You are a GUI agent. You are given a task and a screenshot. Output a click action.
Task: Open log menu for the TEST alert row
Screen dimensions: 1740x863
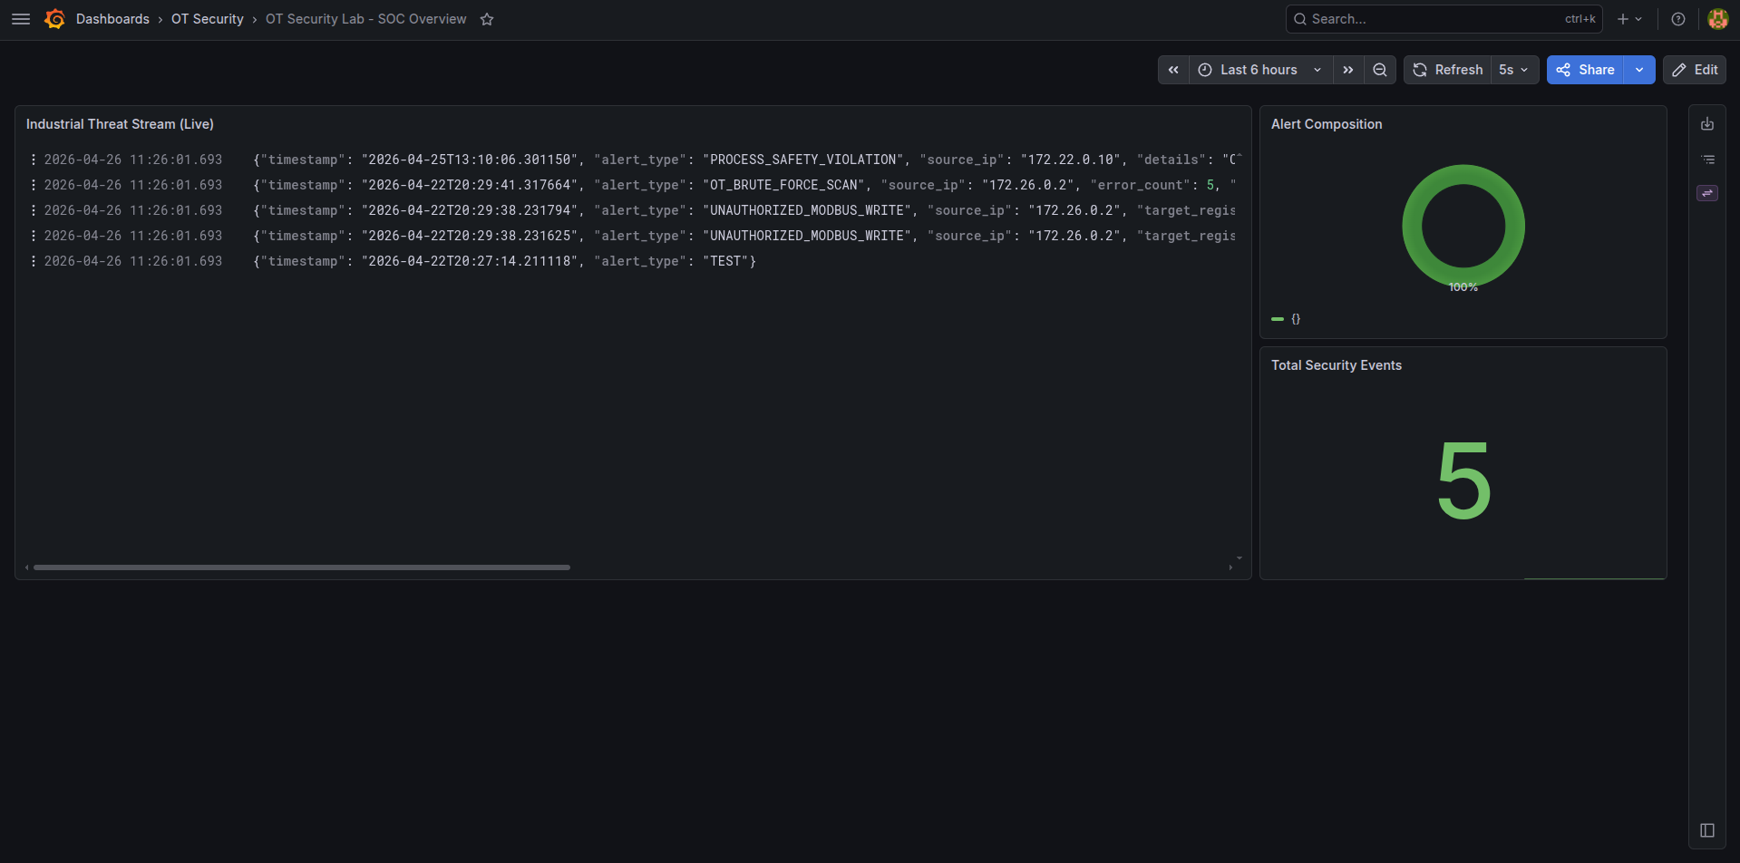[34, 261]
